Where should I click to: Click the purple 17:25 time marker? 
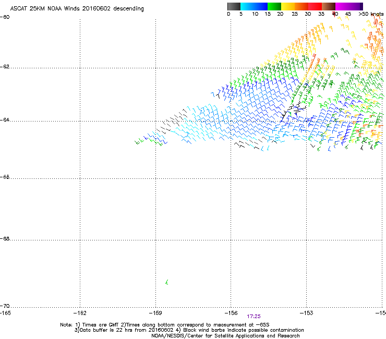click(254, 317)
